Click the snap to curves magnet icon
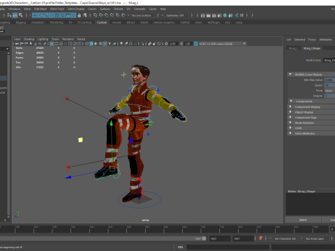 click(101, 15)
